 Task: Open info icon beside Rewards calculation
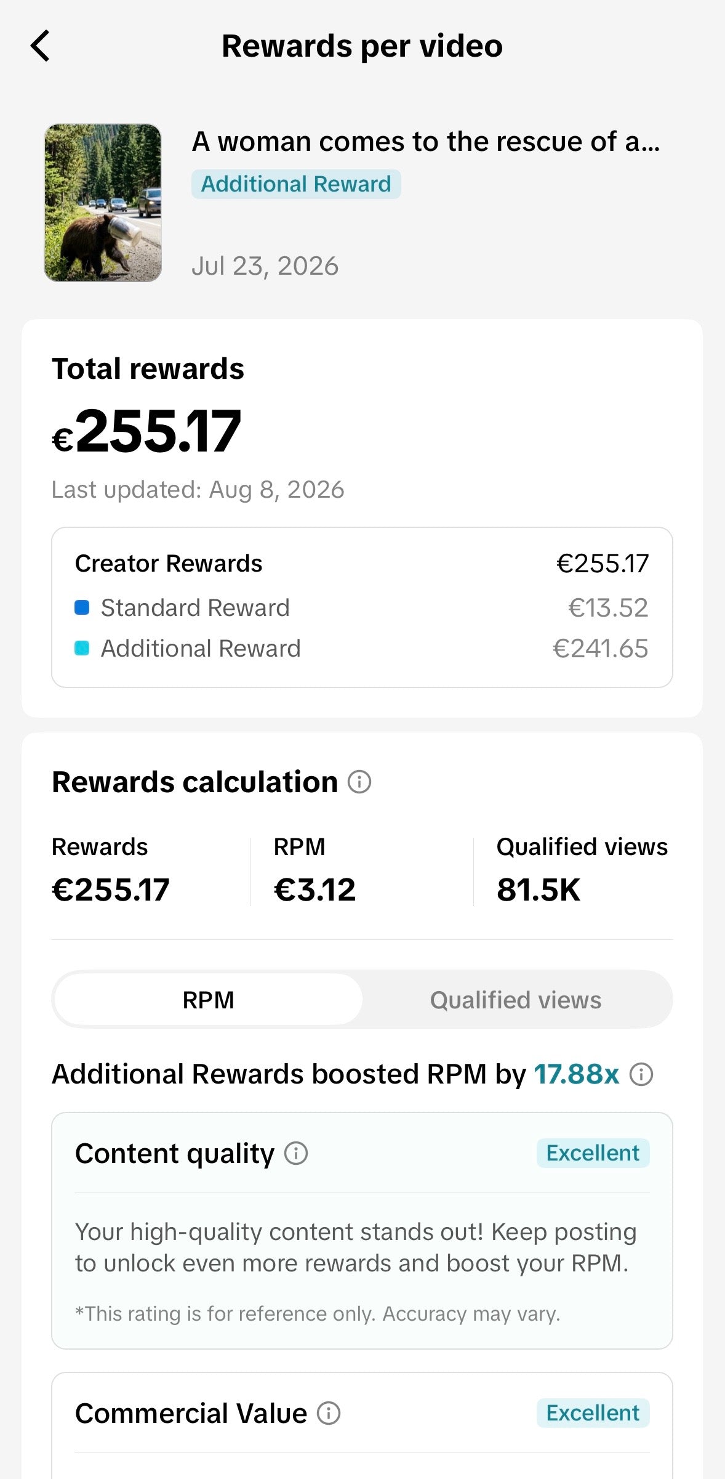pos(359,782)
